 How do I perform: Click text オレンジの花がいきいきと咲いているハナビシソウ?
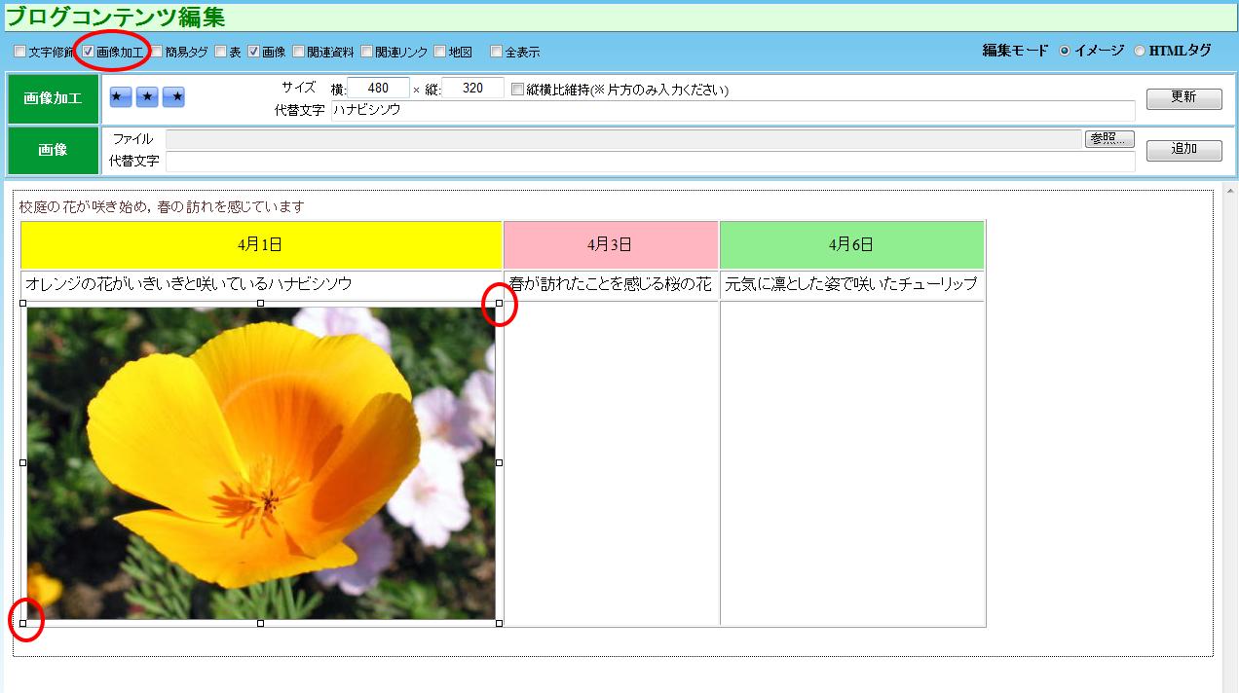click(189, 284)
